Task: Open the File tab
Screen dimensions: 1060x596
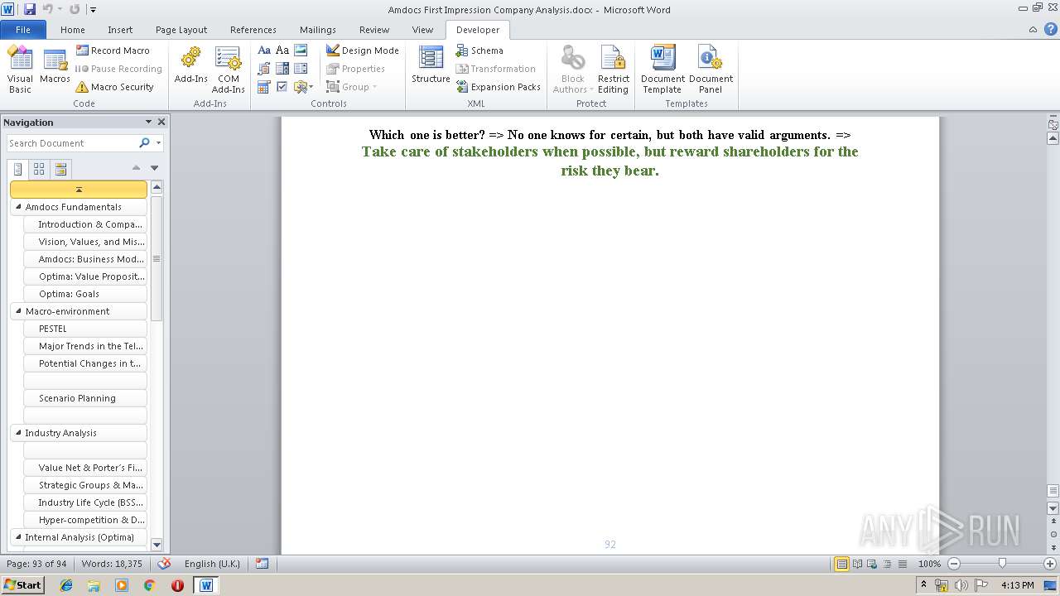Action: click(23, 29)
